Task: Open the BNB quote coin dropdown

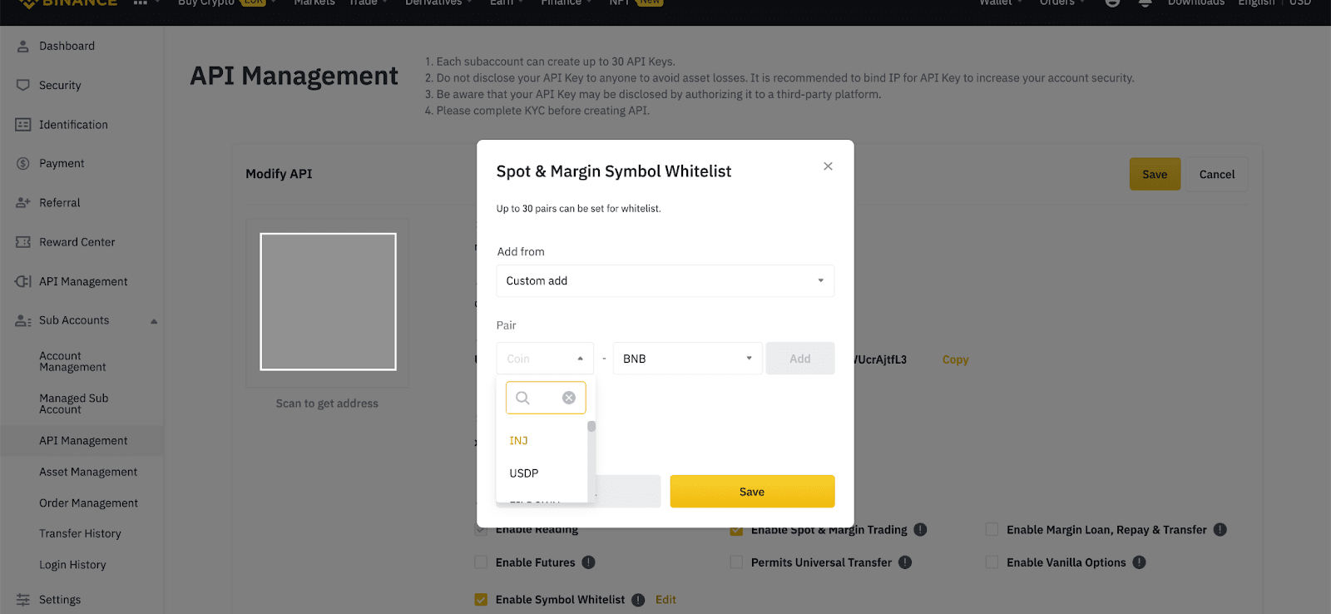Action: click(687, 359)
